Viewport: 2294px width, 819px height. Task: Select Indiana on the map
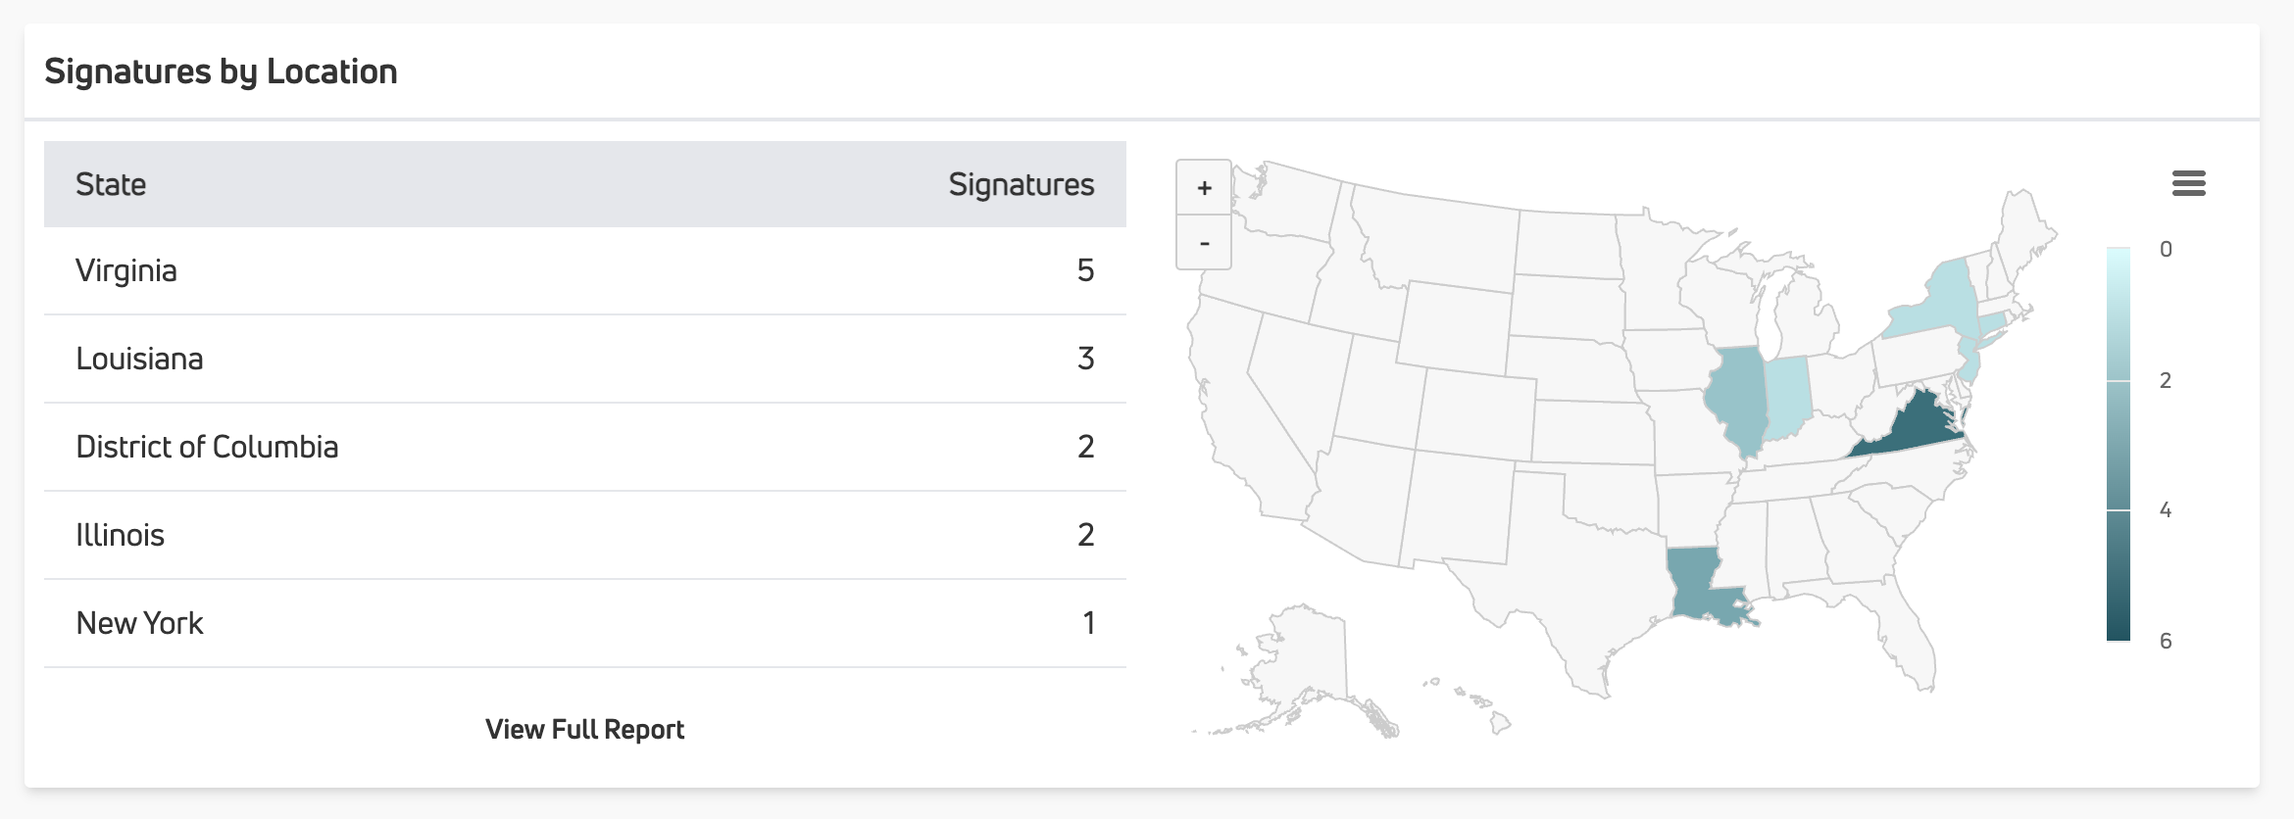point(1786,397)
